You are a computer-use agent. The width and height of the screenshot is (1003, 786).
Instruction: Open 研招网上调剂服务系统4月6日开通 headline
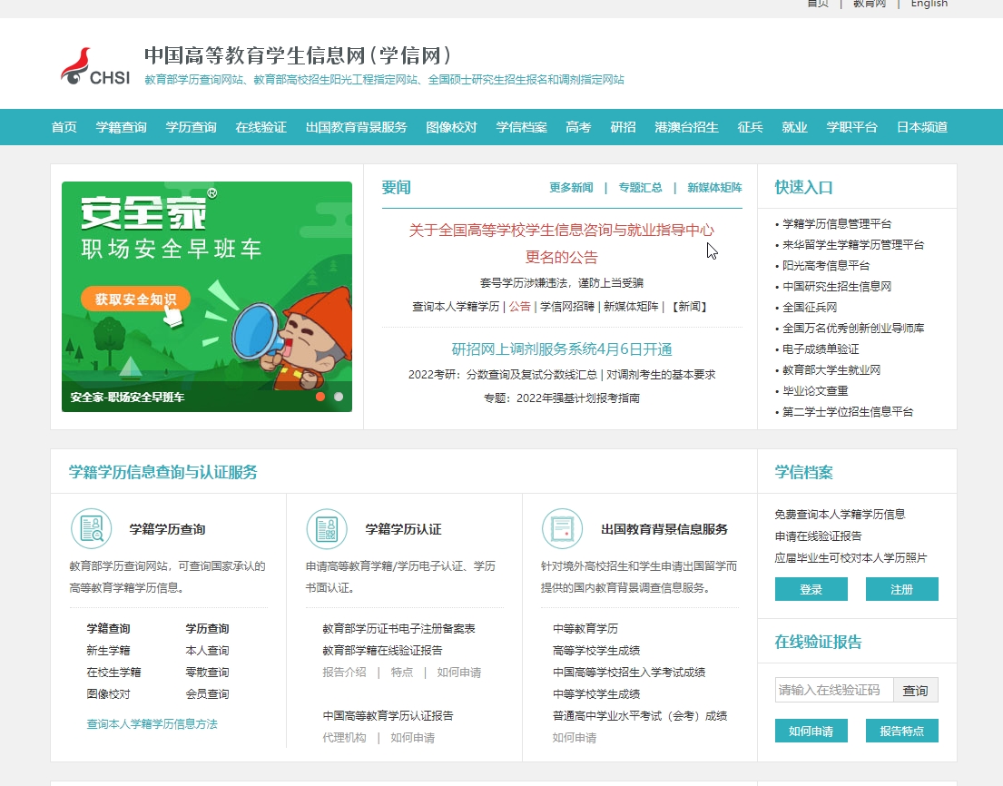coord(562,349)
